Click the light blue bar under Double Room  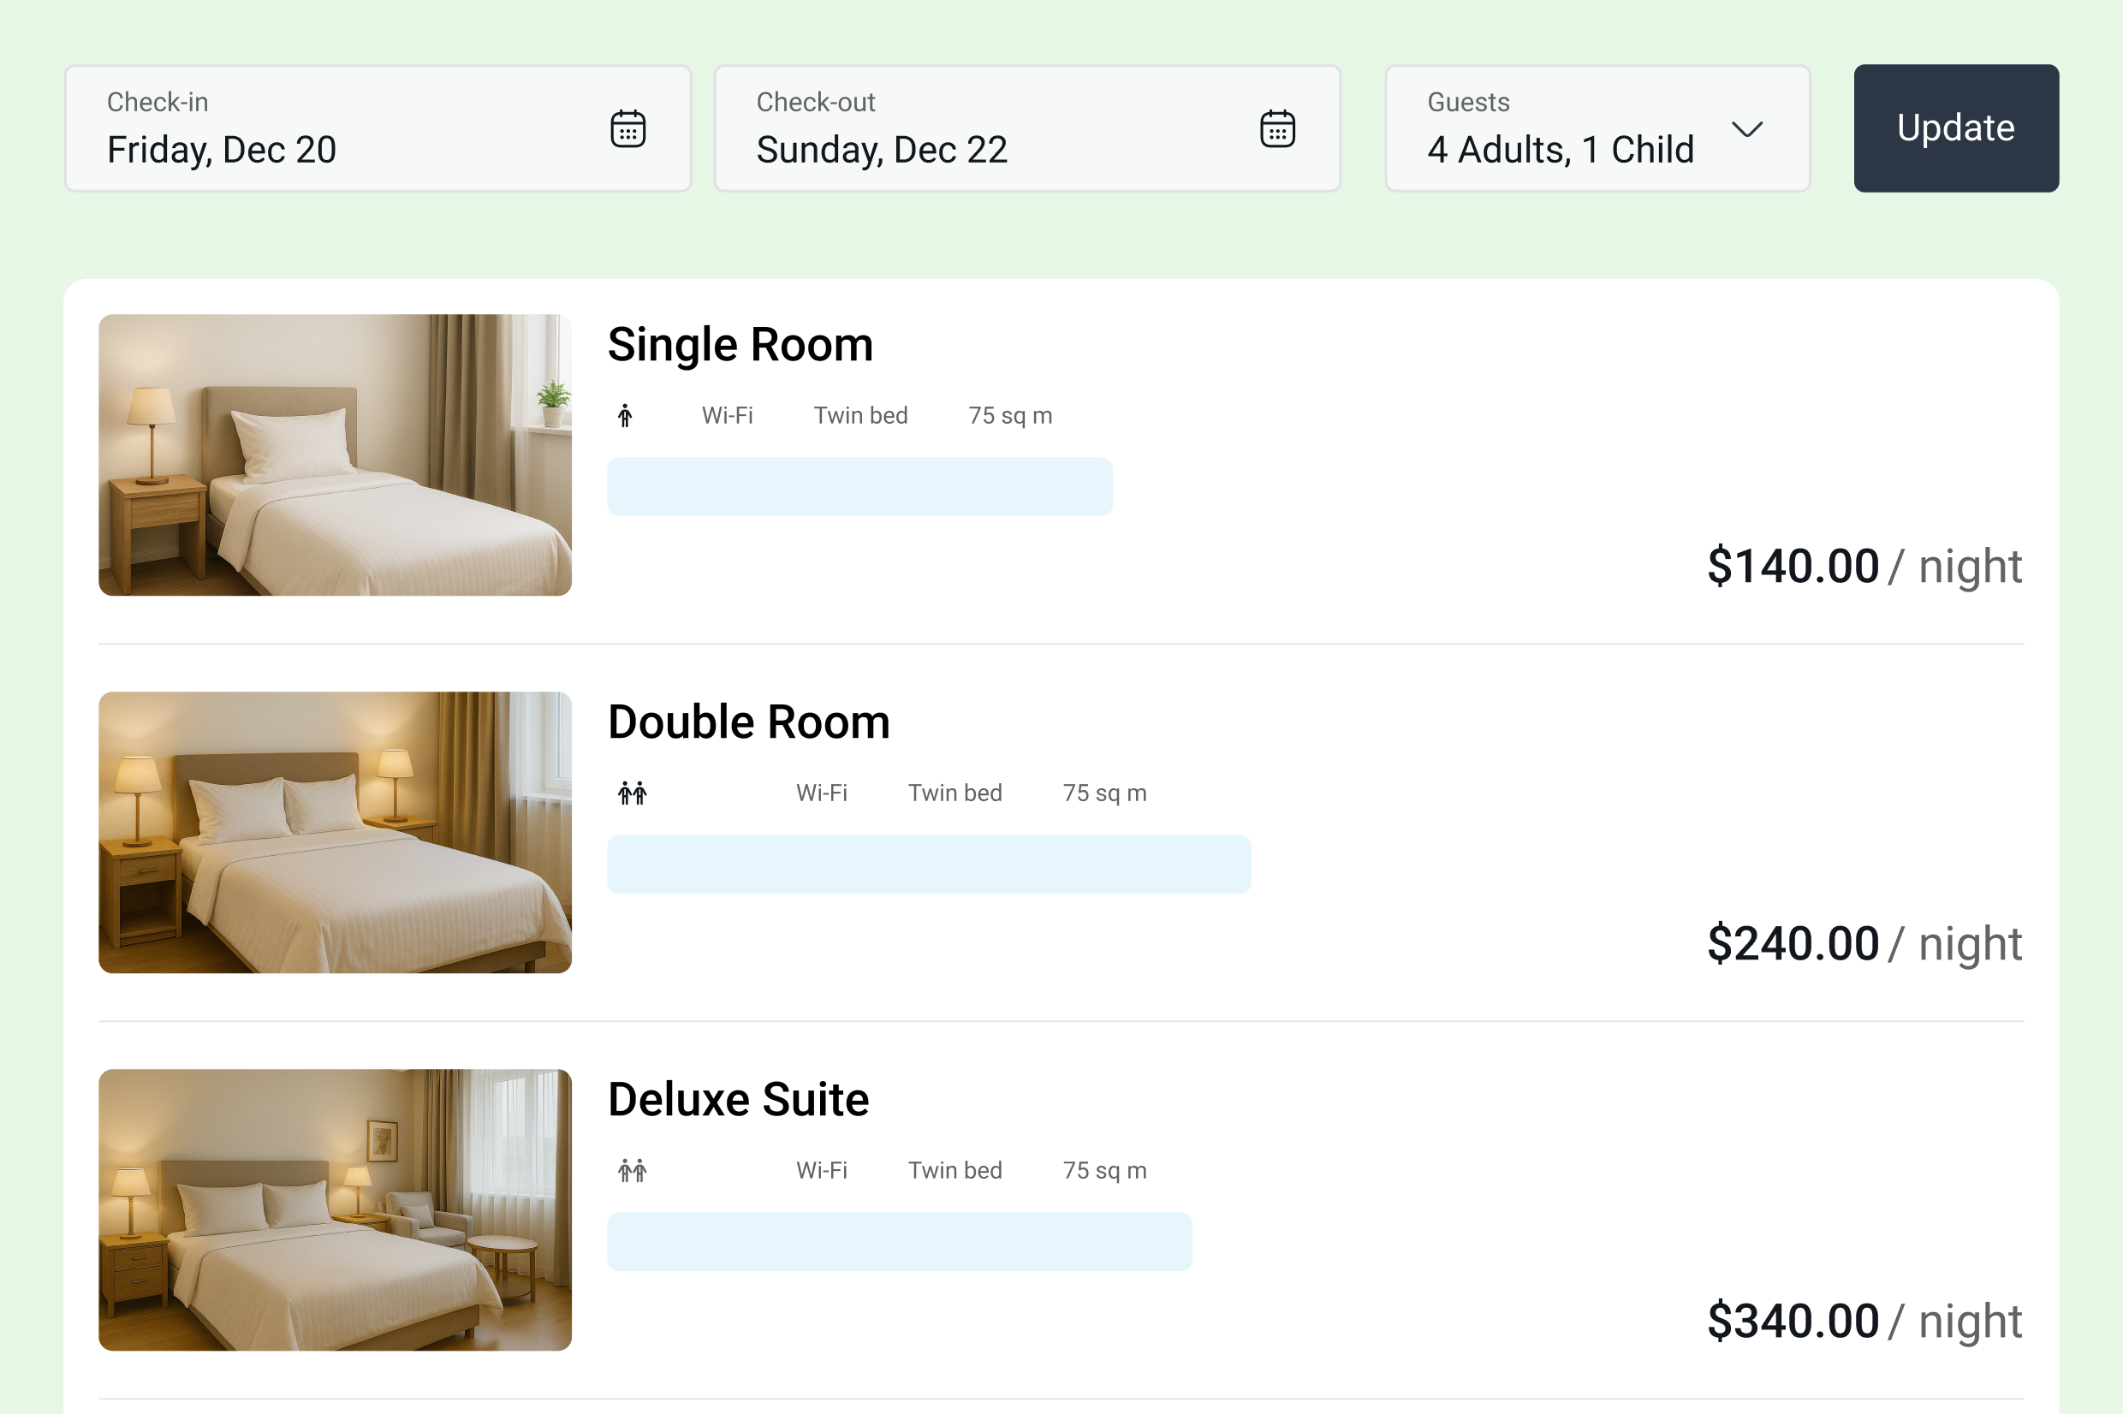tap(929, 864)
